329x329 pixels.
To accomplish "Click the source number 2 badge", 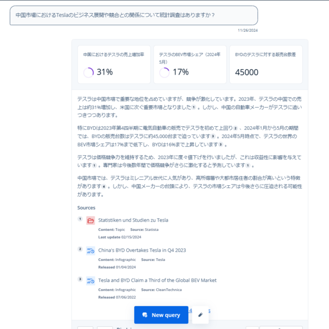I will point(80,249).
